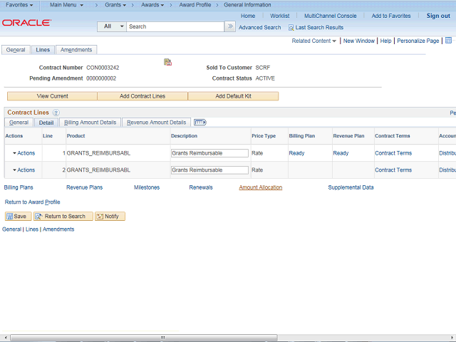Click the Oracle logo
The height and width of the screenshot is (342, 456).
click(x=26, y=23)
